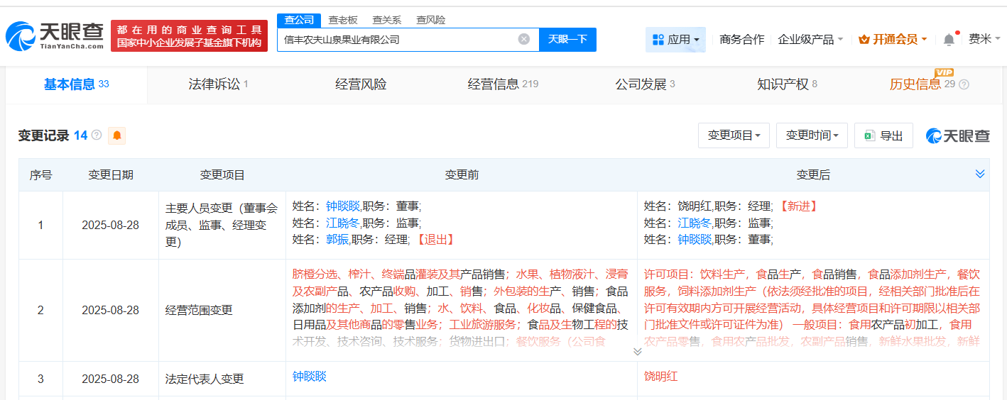1007x400 pixels.
Task: Open the 经营信息 tab
Action: coord(503,84)
